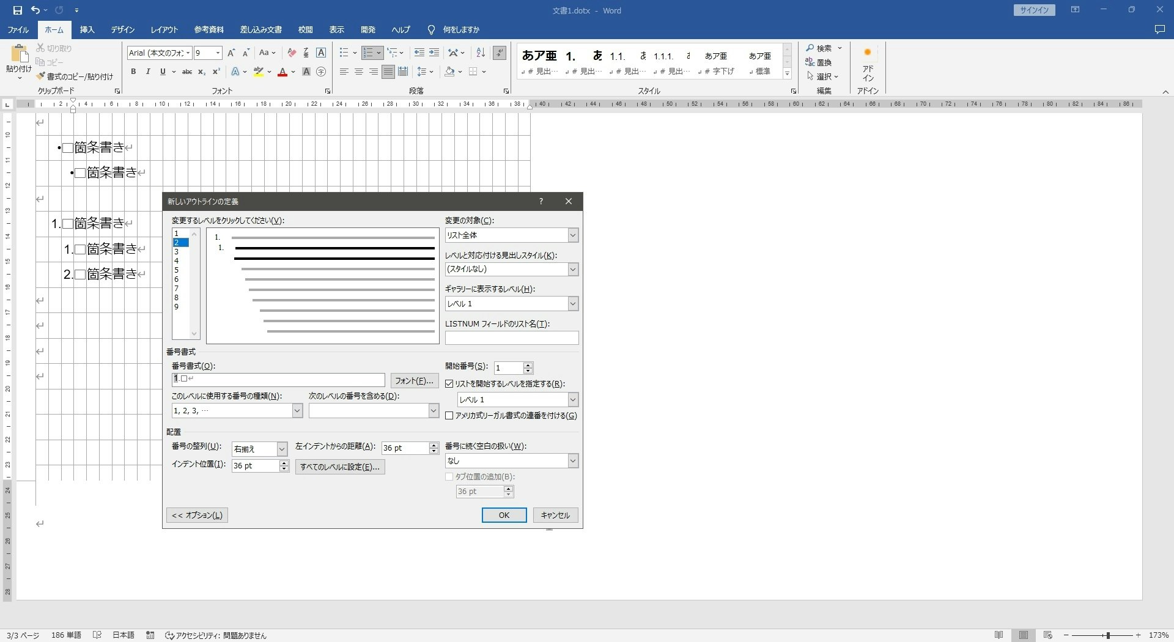
Task: Enable アメリカ式リーガル書式の連番を付ける checkbox
Action: click(x=449, y=416)
